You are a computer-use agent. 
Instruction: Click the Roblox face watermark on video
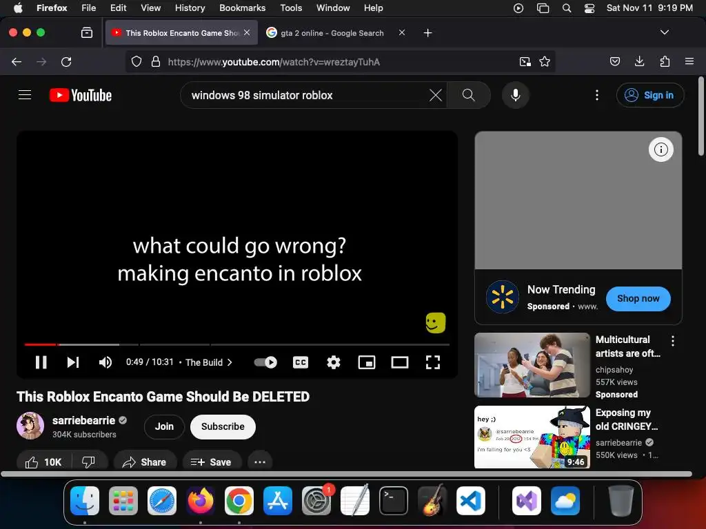[x=436, y=322]
